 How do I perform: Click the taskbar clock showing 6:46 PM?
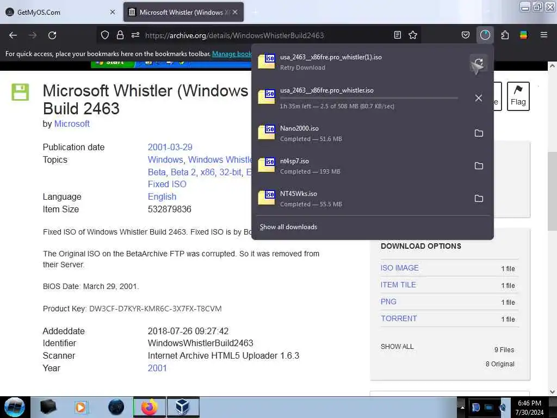pos(529,408)
